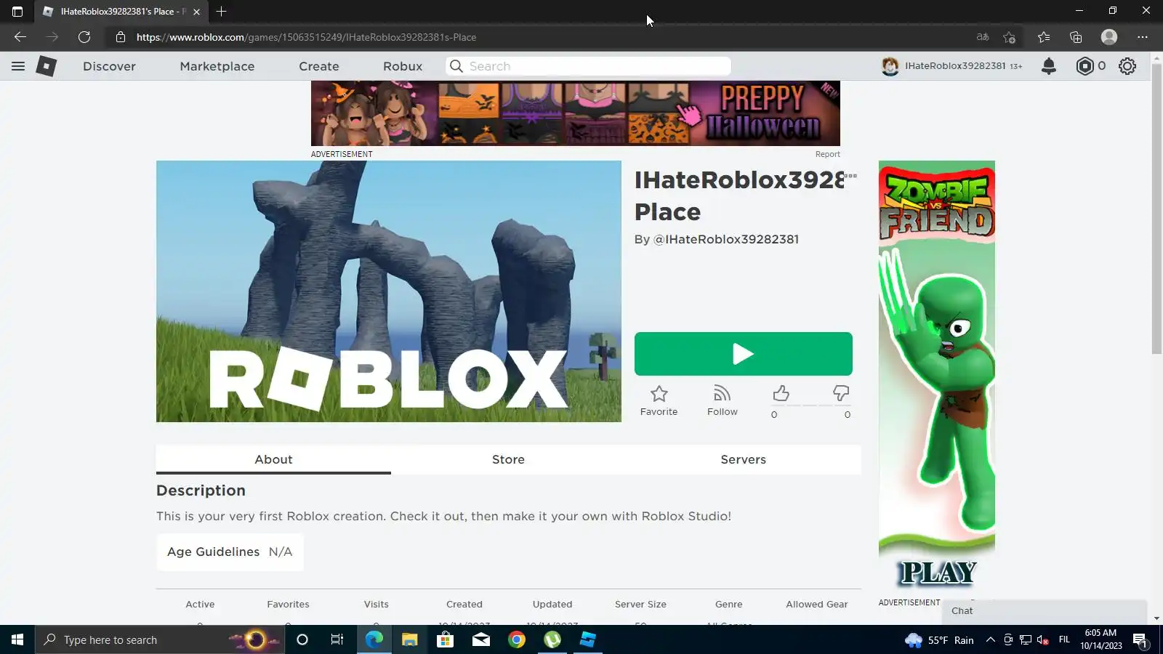This screenshot has height=654, width=1163.
Task: Add this page to favorites
Action: tap(1009, 37)
